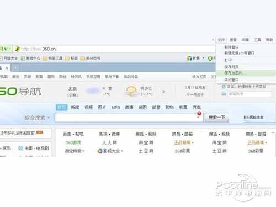Open the 网址大全 bookmark
This screenshot has height=207, width=276.
click(x=9, y=59)
